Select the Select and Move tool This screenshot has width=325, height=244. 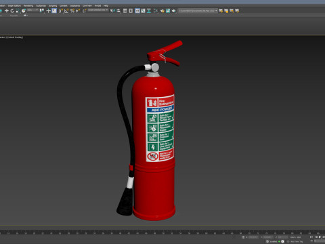tap(7, 11)
